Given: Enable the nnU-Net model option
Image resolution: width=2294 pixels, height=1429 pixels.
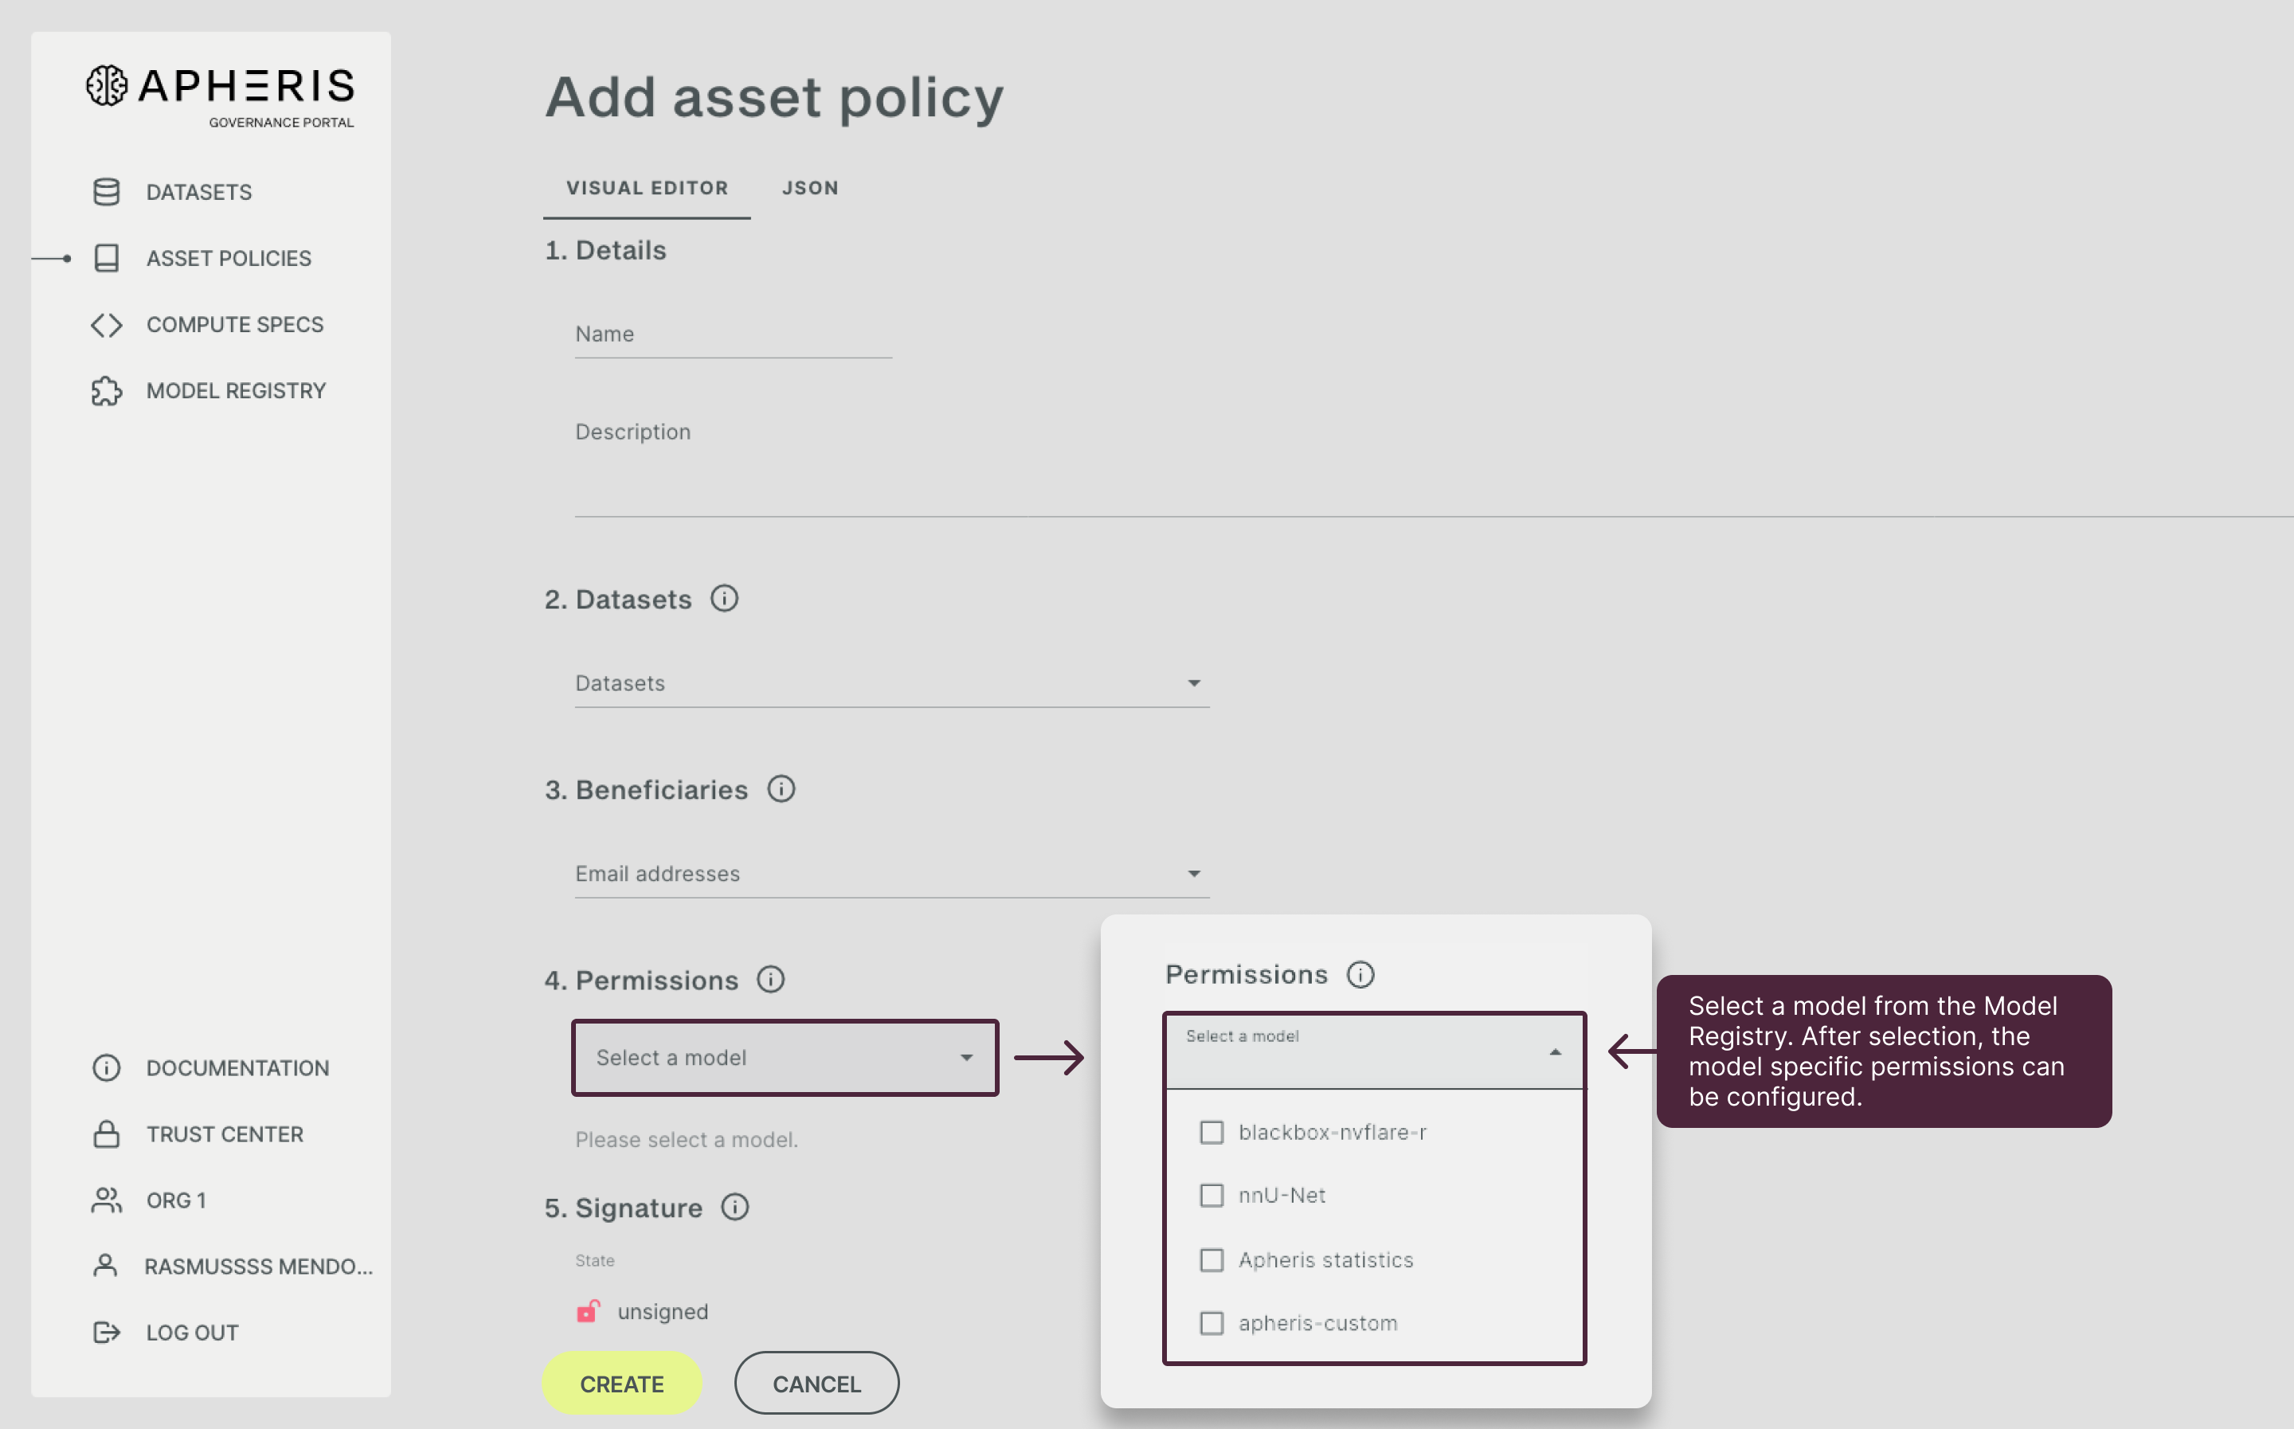Looking at the screenshot, I should [x=1212, y=1195].
